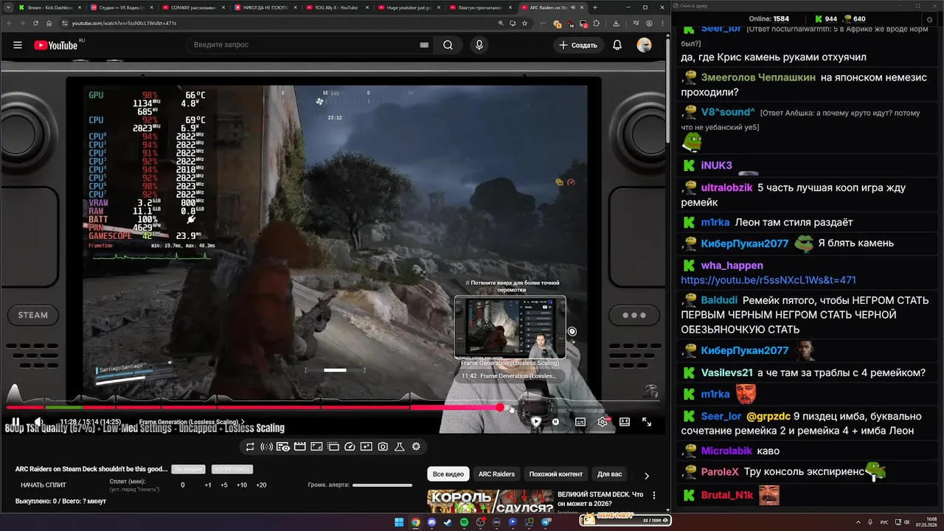
Task: Toggle subtitles in the video player
Action: pos(580,422)
